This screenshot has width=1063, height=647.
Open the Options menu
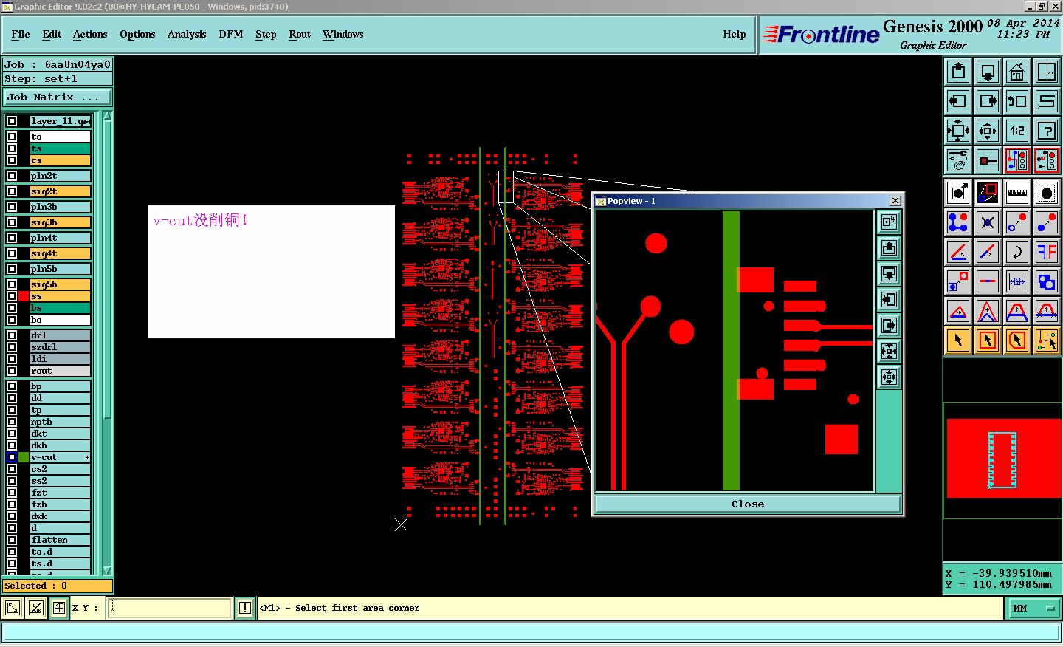click(137, 35)
